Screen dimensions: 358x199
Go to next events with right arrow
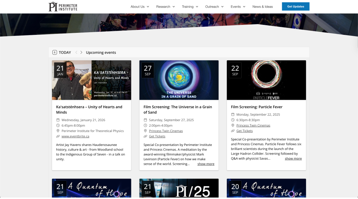[82, 52]
